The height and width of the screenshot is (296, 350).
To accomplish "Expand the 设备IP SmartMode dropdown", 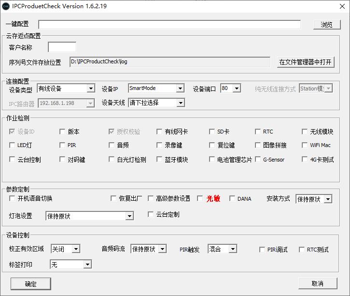I will click(180, 89).
